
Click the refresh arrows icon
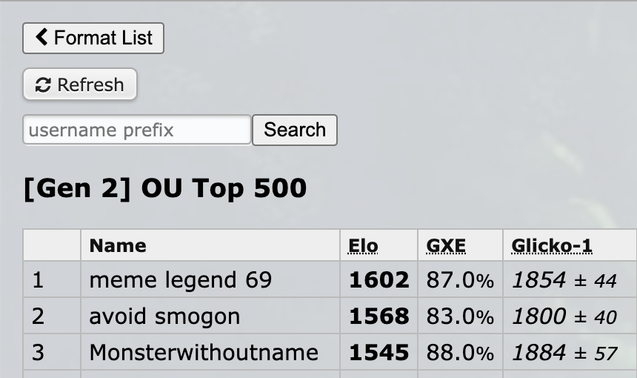coord(43,85)
